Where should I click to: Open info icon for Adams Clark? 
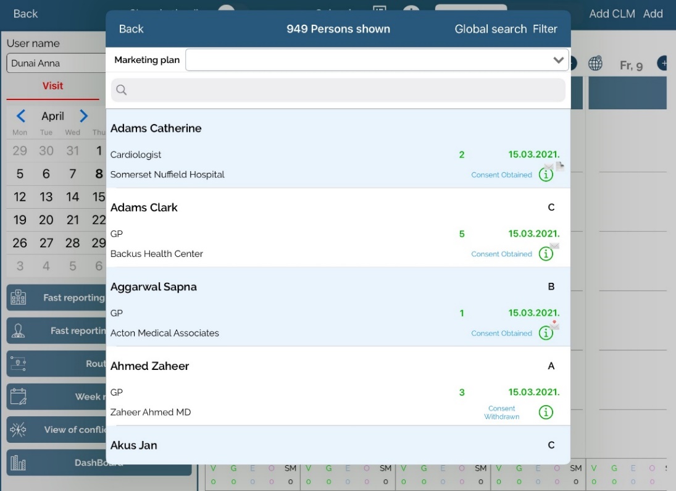[545, 254]
